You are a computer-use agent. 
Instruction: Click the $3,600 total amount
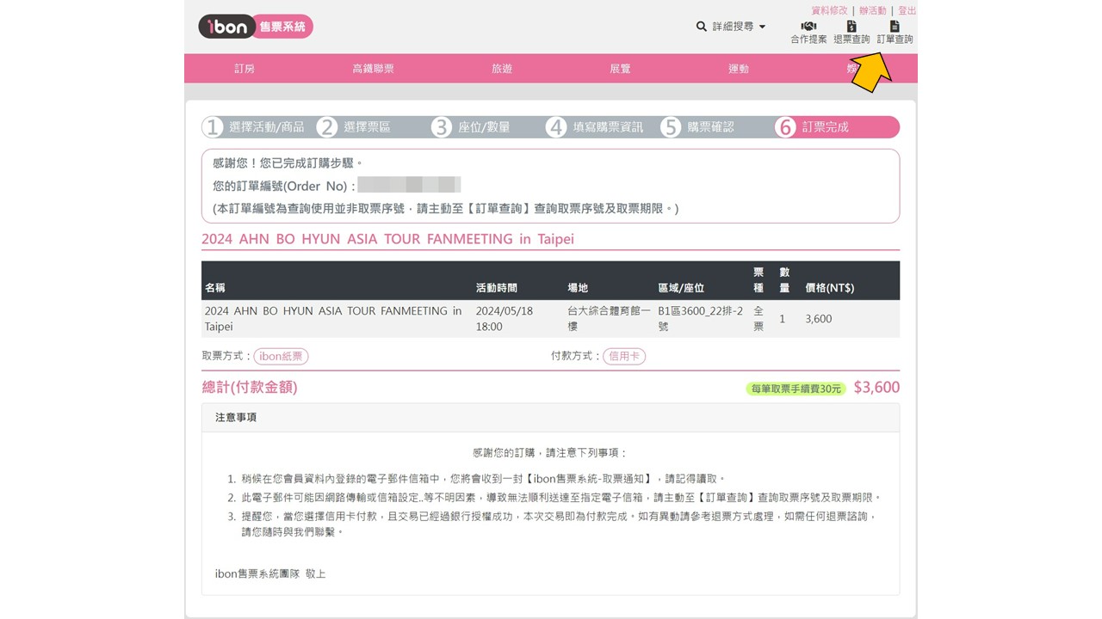876,388
